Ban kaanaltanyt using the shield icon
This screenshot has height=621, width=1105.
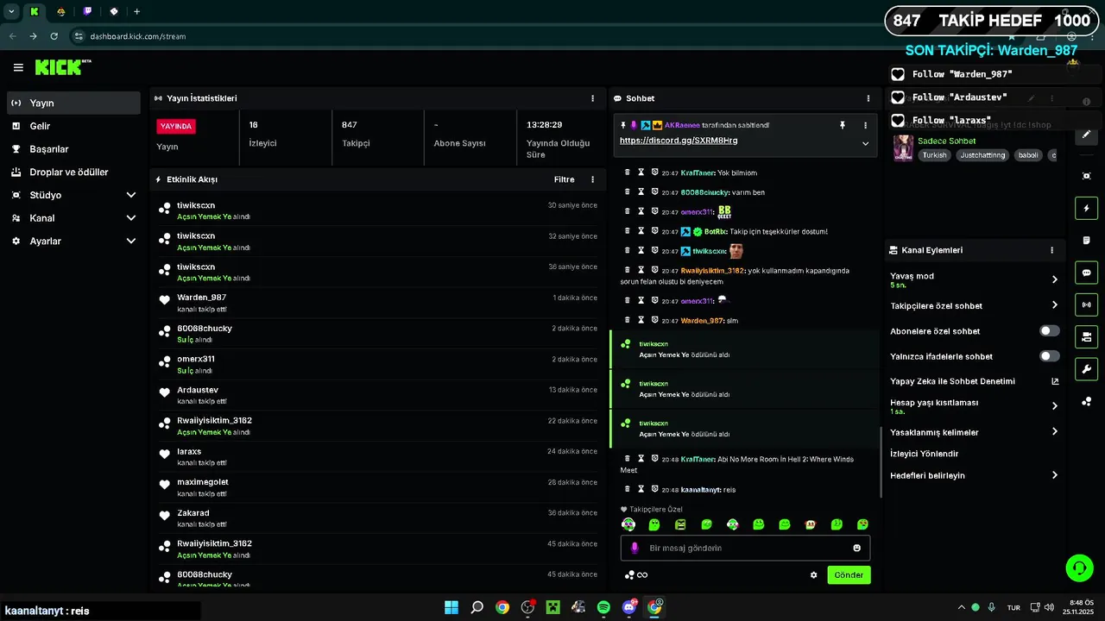click(654, 489)
